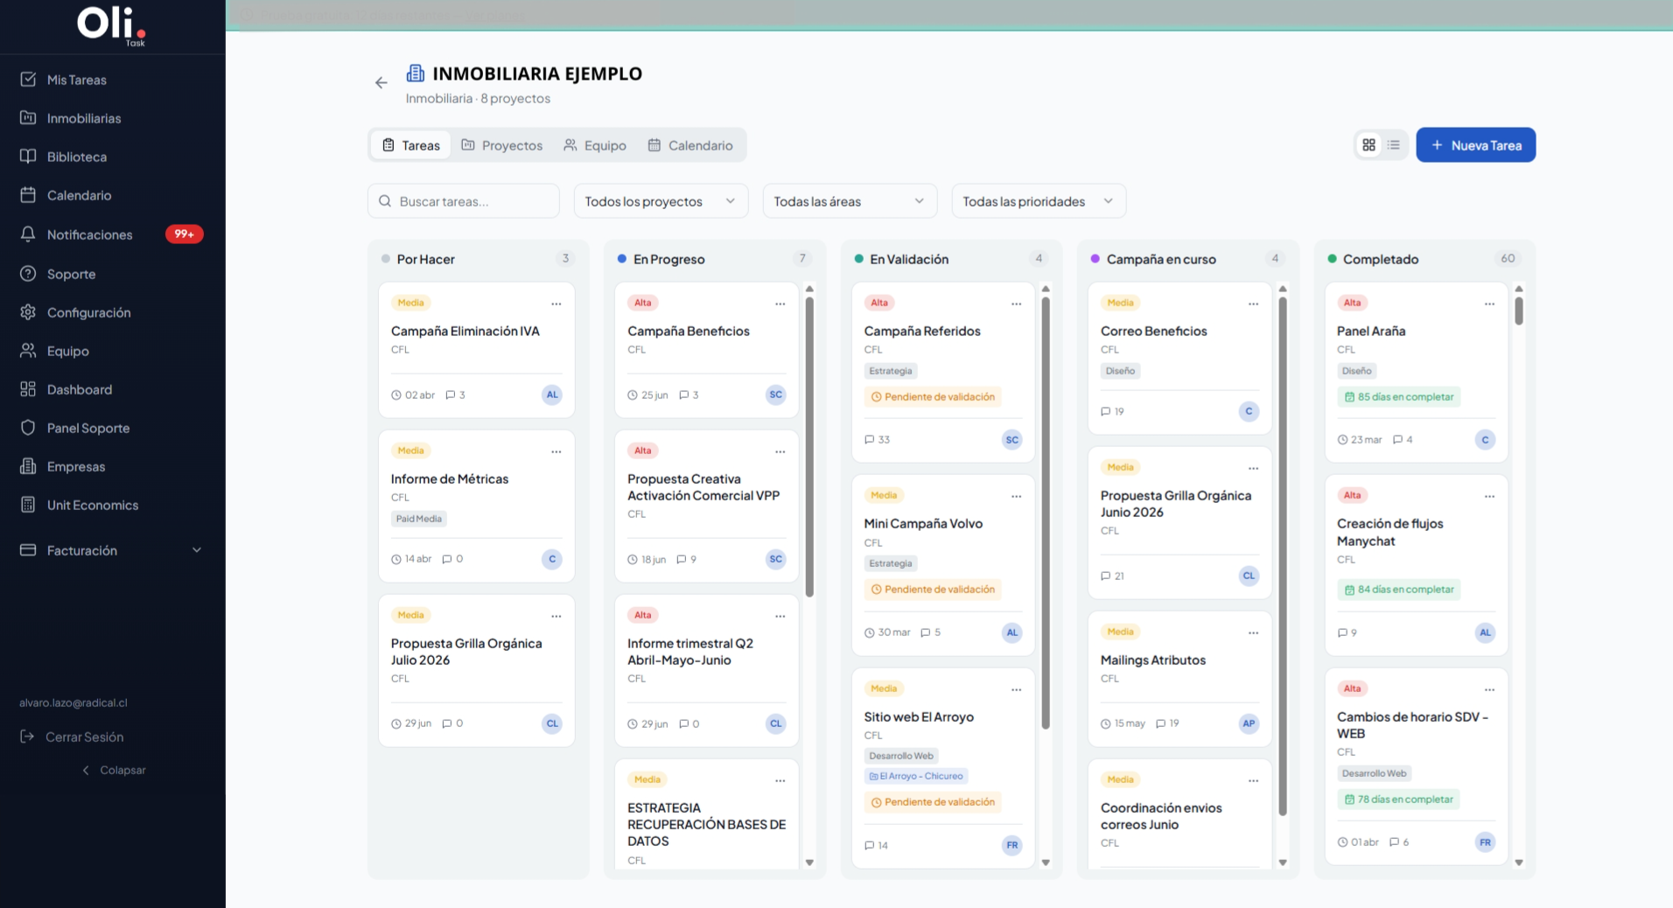
Task: Switch to the Calendario tab
Action: coord(690,145)
